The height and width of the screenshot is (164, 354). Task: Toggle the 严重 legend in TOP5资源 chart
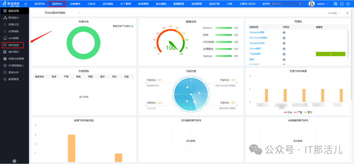(x=298, y=112)
